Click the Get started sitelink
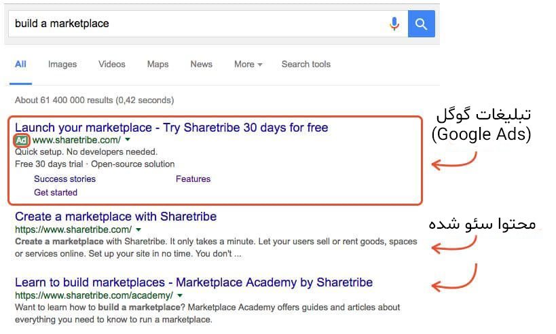This screenshot has height=334, width=556. (x=56, y=193)
